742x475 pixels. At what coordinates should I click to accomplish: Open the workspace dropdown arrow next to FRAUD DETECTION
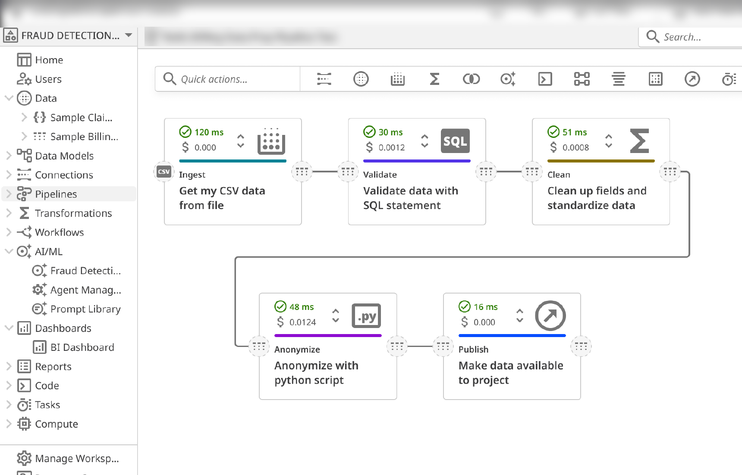click(129, 35)
